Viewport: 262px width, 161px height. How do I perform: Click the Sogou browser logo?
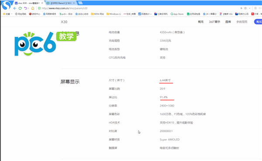pyautogui.click(x=6, y=5)
